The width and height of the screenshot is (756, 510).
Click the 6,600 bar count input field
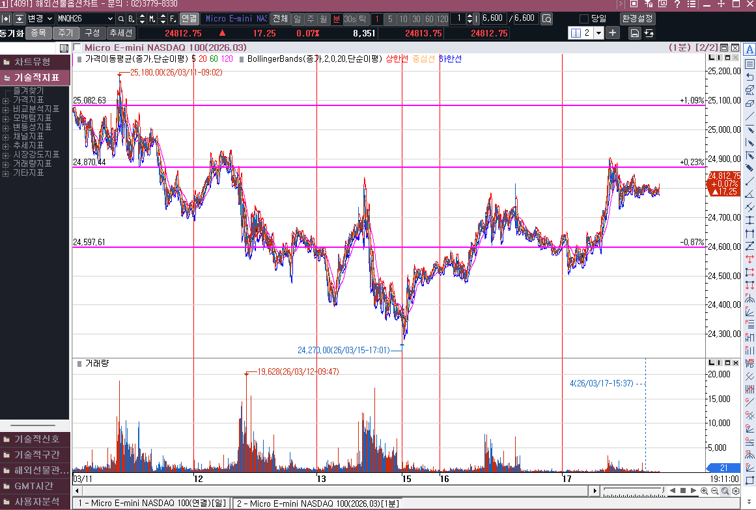tap(493, 19)
